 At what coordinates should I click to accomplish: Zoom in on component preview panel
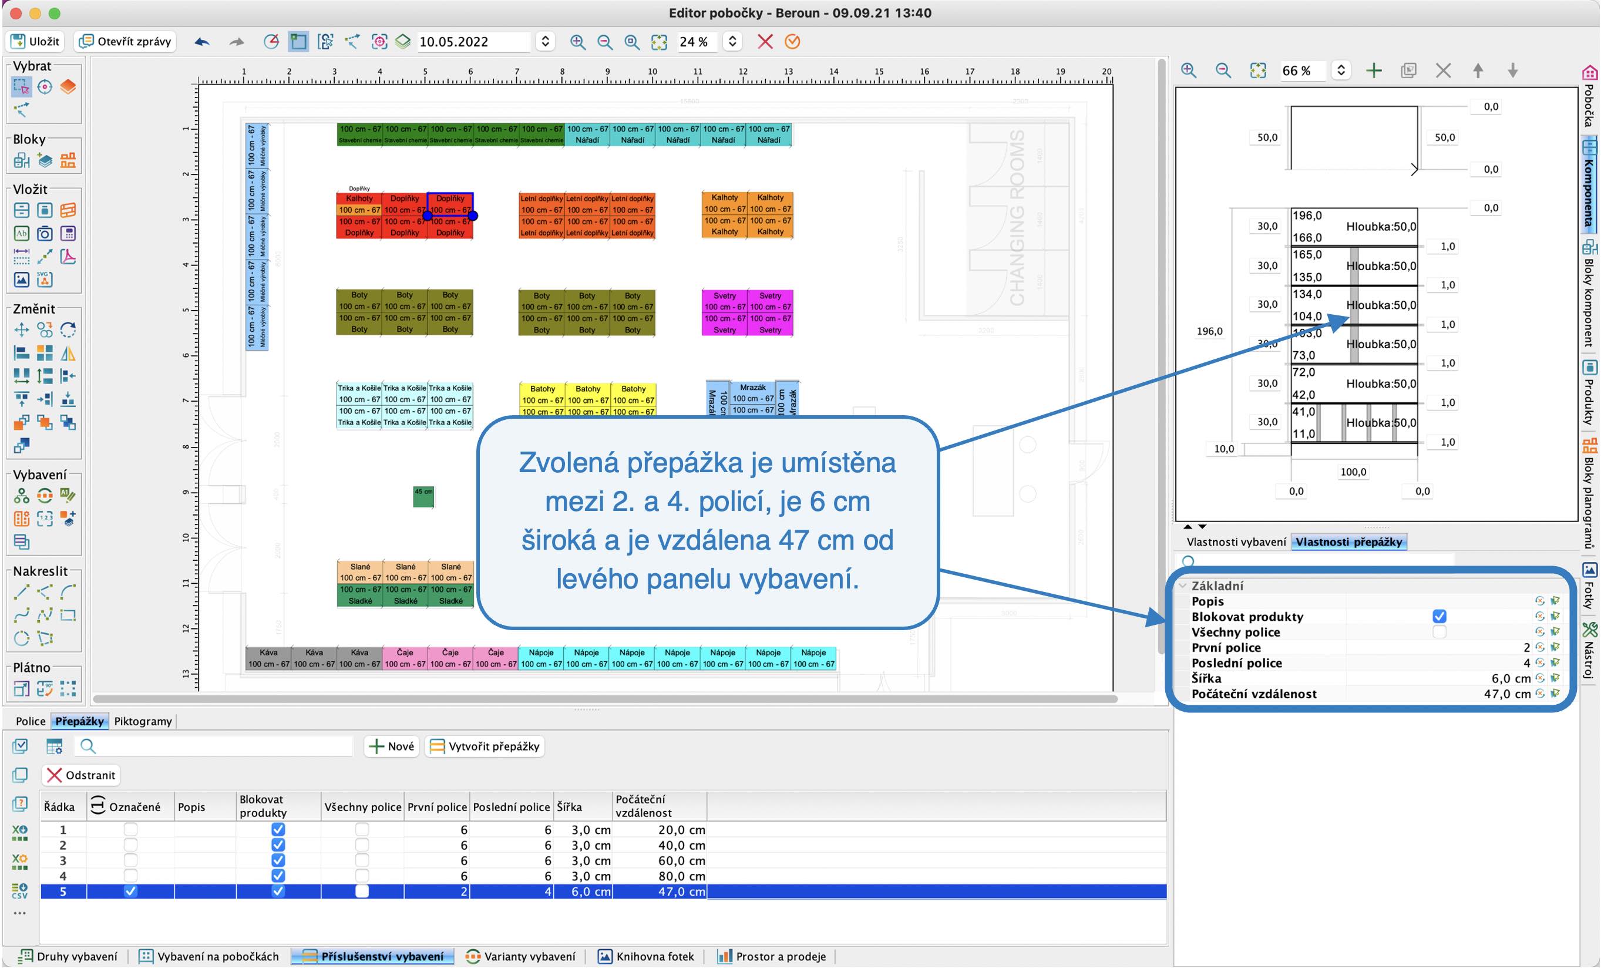point(1188,70)
